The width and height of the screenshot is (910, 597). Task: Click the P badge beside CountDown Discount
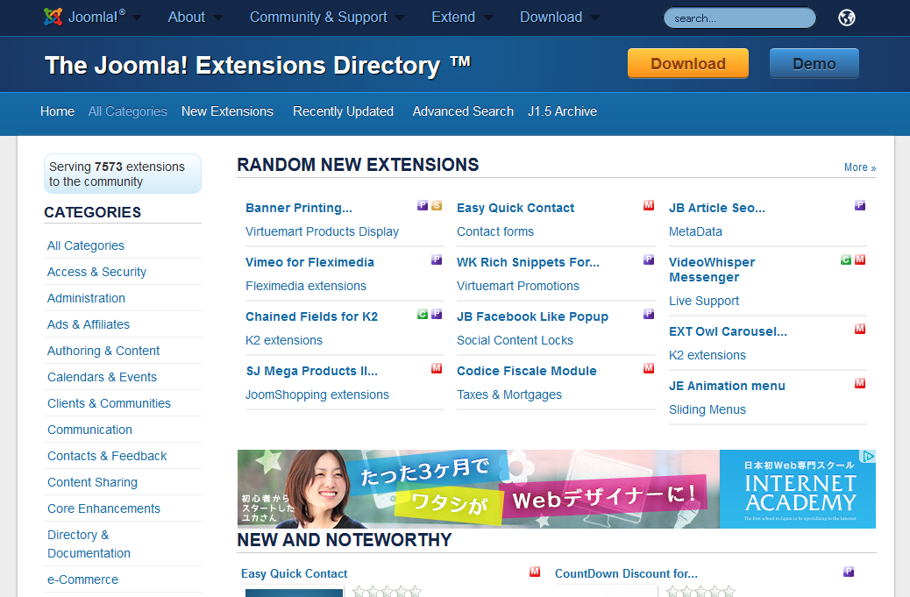[849, 572]
